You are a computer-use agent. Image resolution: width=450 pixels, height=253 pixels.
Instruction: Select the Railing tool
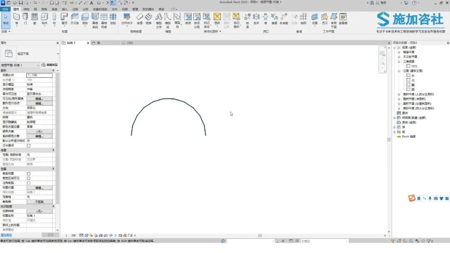[127, 19]
